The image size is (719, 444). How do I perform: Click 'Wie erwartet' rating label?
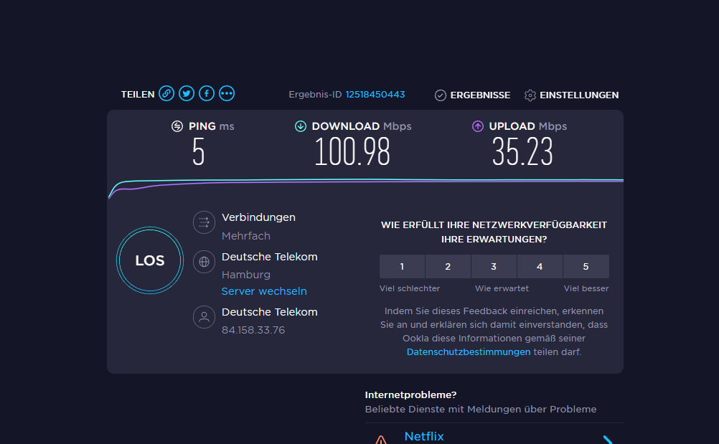click(x=502, y=288)
